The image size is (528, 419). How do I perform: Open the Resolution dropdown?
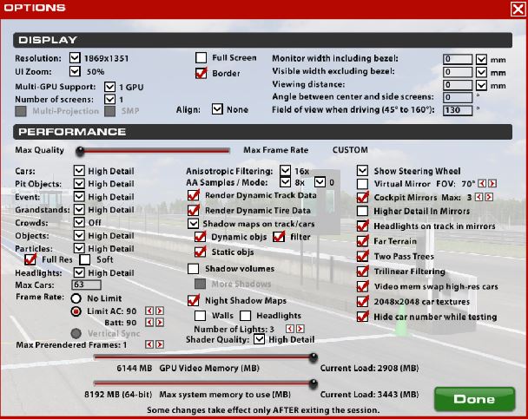(75, 58)
